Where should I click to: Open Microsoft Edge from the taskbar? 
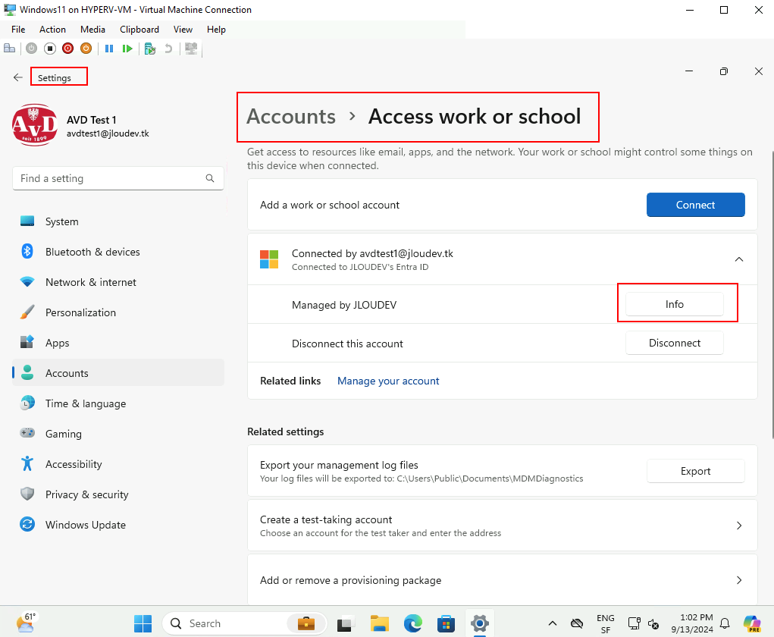[412, 623]
